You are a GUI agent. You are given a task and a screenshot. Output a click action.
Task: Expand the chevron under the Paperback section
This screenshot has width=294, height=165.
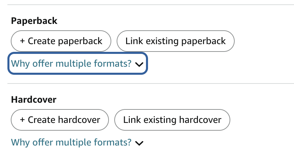[139, 64]
